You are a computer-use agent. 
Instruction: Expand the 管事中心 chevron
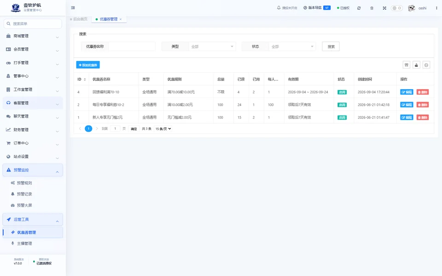point(57,77)
